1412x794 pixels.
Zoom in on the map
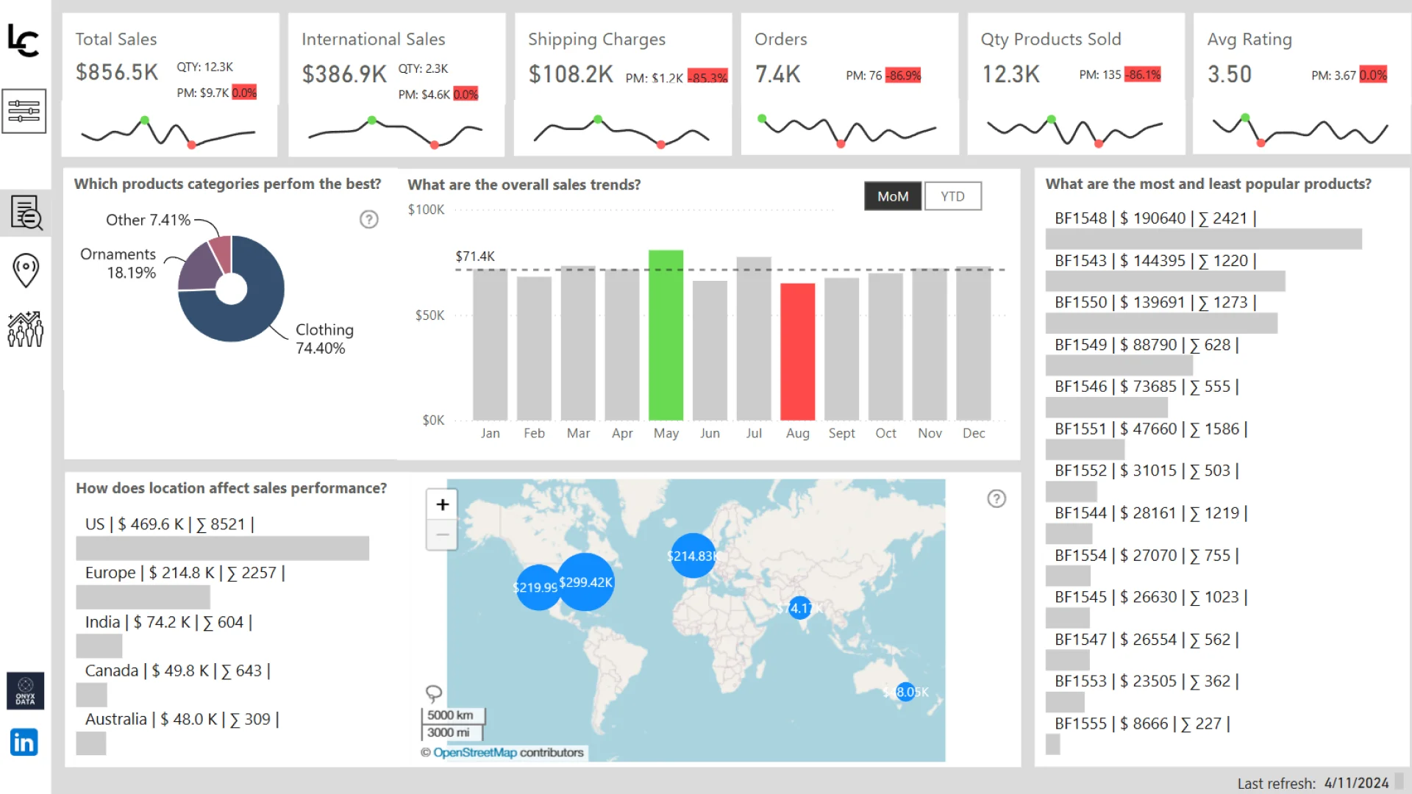(442, 504)
